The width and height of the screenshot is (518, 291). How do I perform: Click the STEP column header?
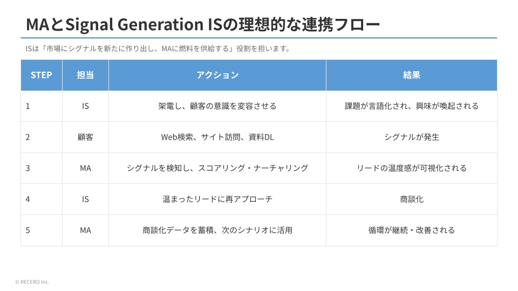[42, 75]
